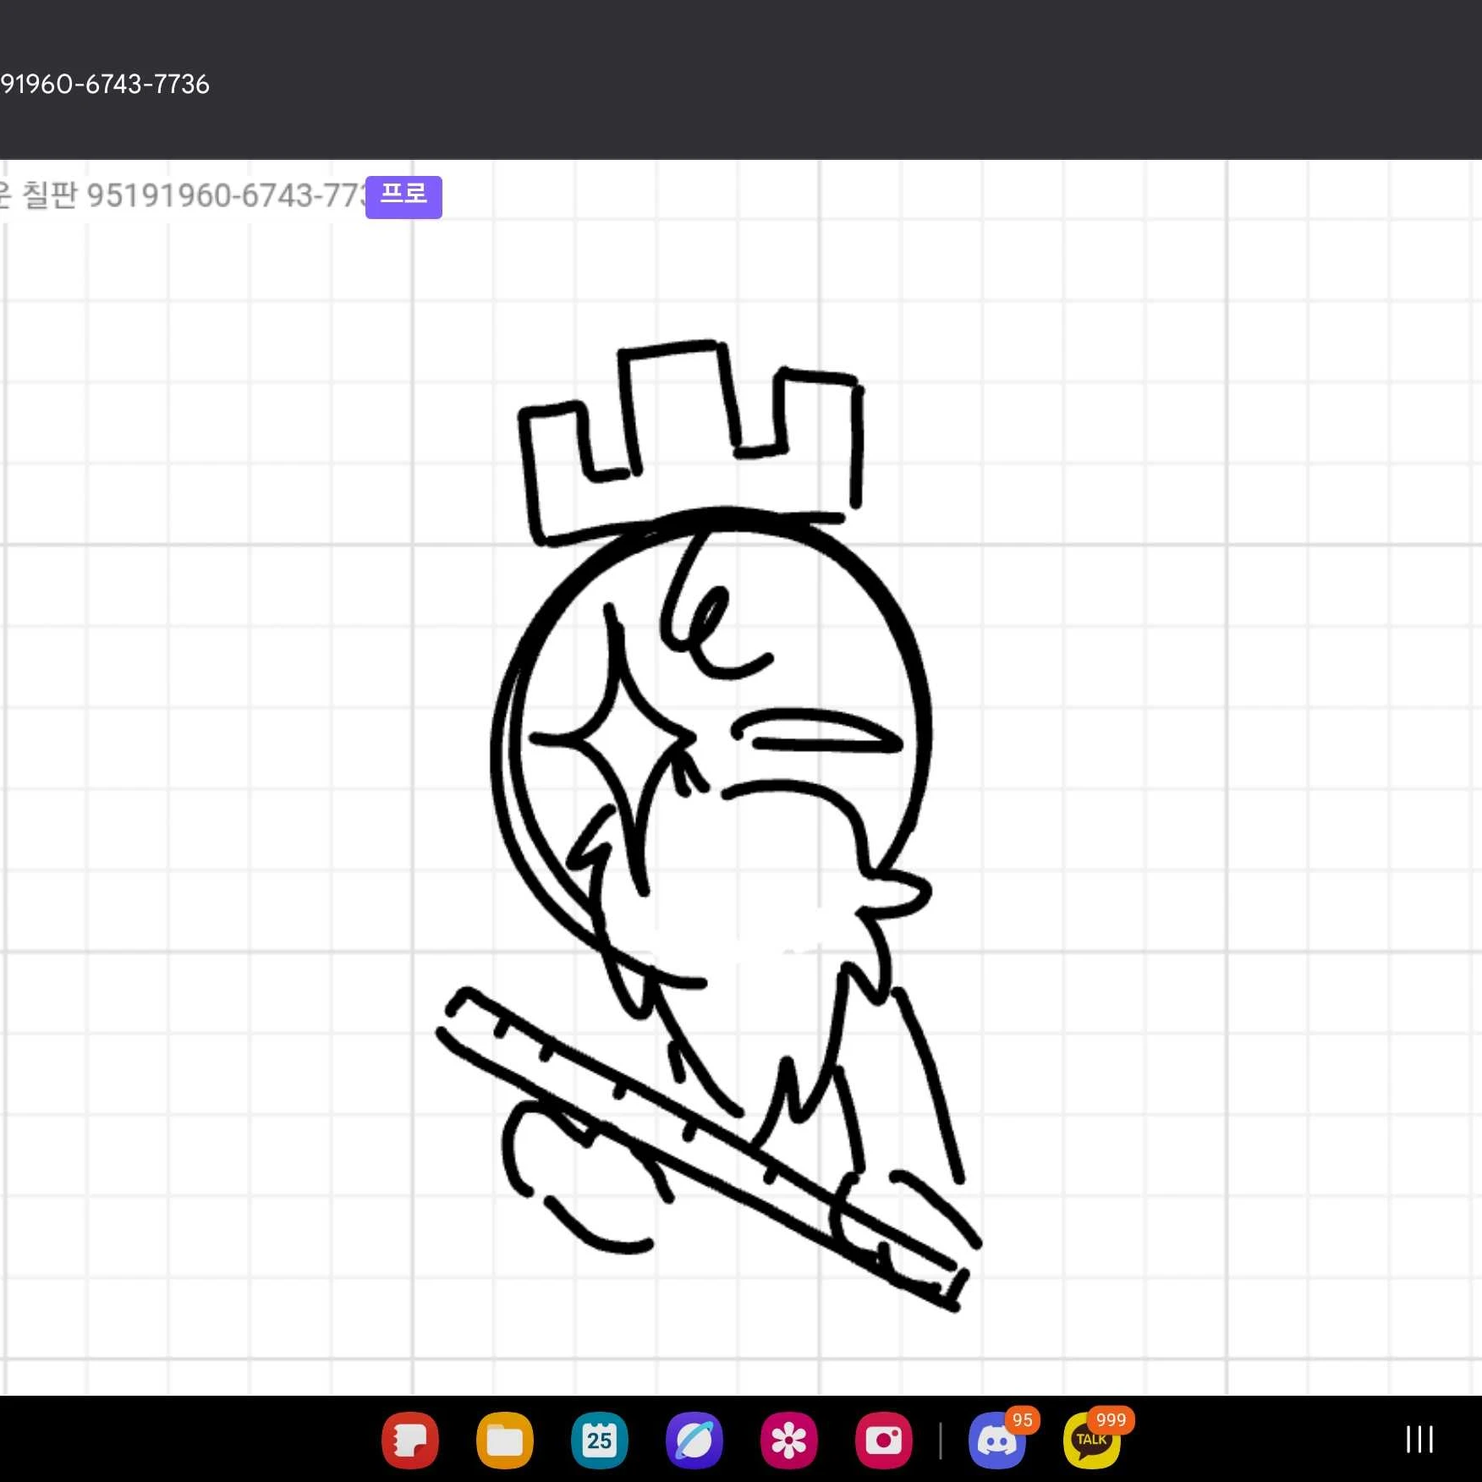This screenshot has height=1482, width=1482.
Task: Tap the recent apps navigation button
Action: coord(1419,1439)
